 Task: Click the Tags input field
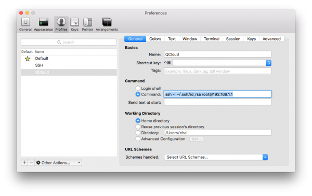pyautogui.click(x=217, y=71)
